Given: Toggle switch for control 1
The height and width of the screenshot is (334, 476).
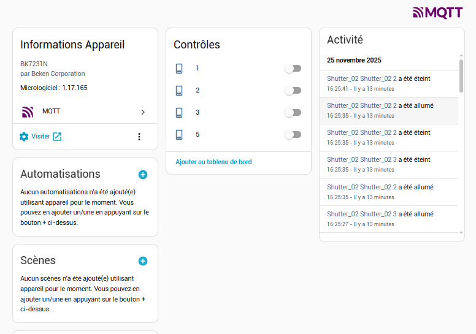Looking at the screenshot, I should (x=293, y=69).
